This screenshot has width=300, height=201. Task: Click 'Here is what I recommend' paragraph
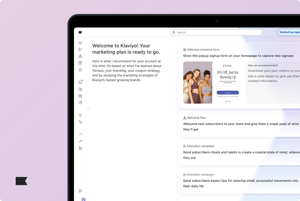(x=127, y=71)
